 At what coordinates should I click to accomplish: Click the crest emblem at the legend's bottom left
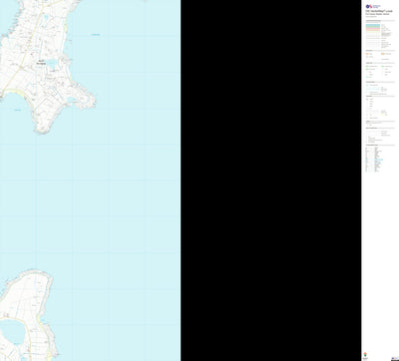coord(366,355)
